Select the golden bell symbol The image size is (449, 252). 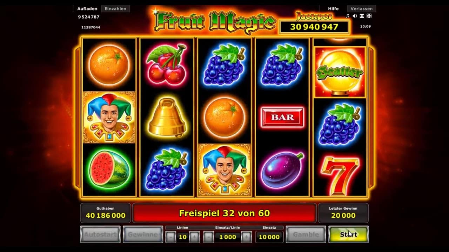[x=167, y=117]
